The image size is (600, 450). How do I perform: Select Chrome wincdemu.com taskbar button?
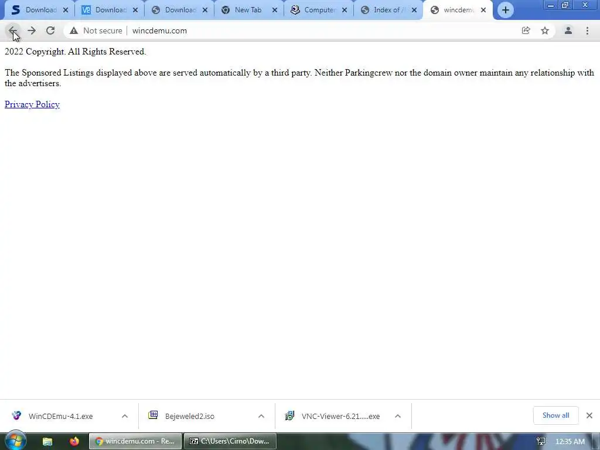(x=135, y=441)
